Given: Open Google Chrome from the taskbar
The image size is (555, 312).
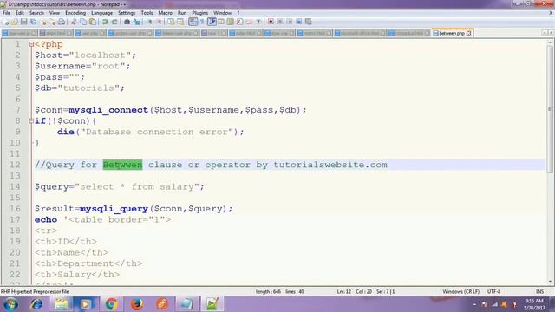Looking at the screenshot, I should [x=111, y=304].
